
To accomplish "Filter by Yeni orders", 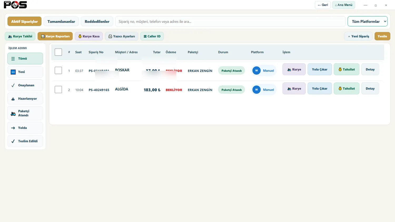I will click(25, 72).
